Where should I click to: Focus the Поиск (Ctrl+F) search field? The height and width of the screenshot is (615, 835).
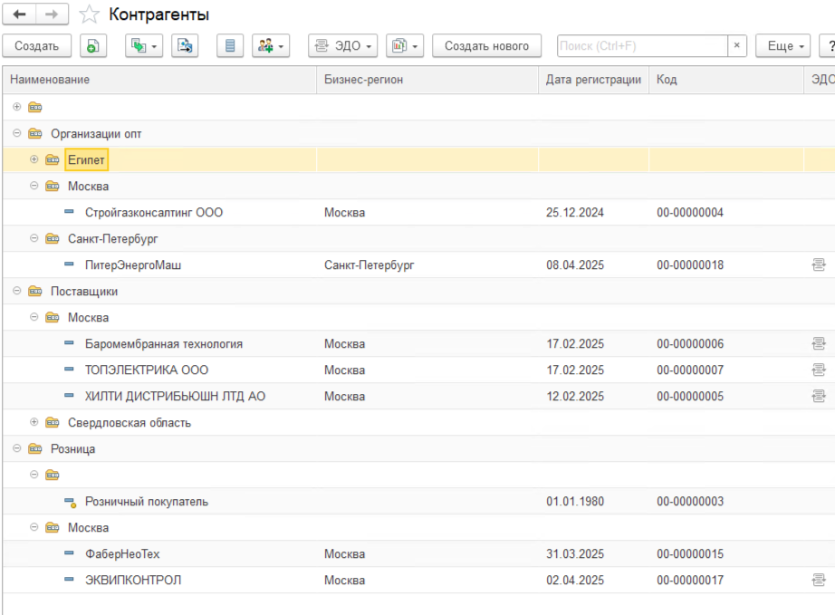pos(642,46)
